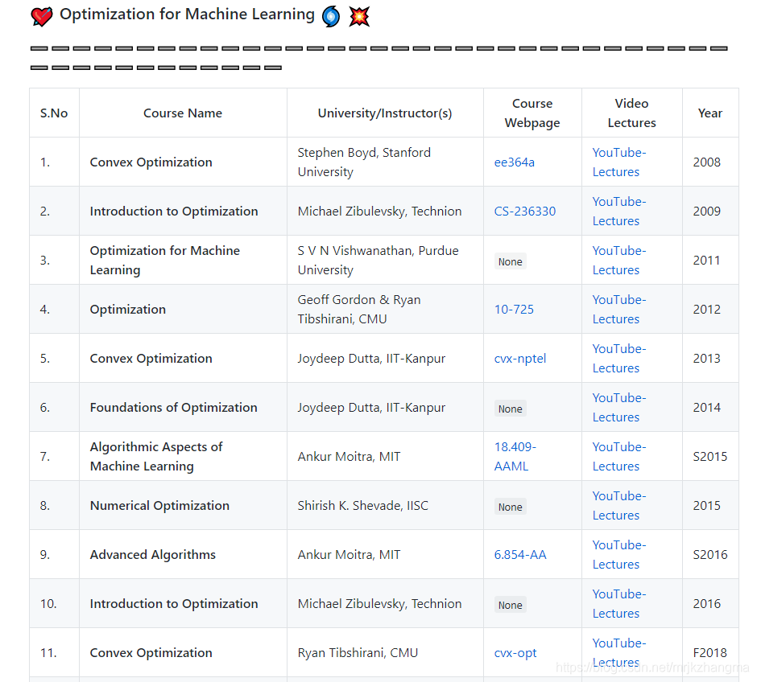Select 'Optimization' course name in row 4
Image resolution: width=757 pixels, height=682 pixels.
[x=127, y=310]
